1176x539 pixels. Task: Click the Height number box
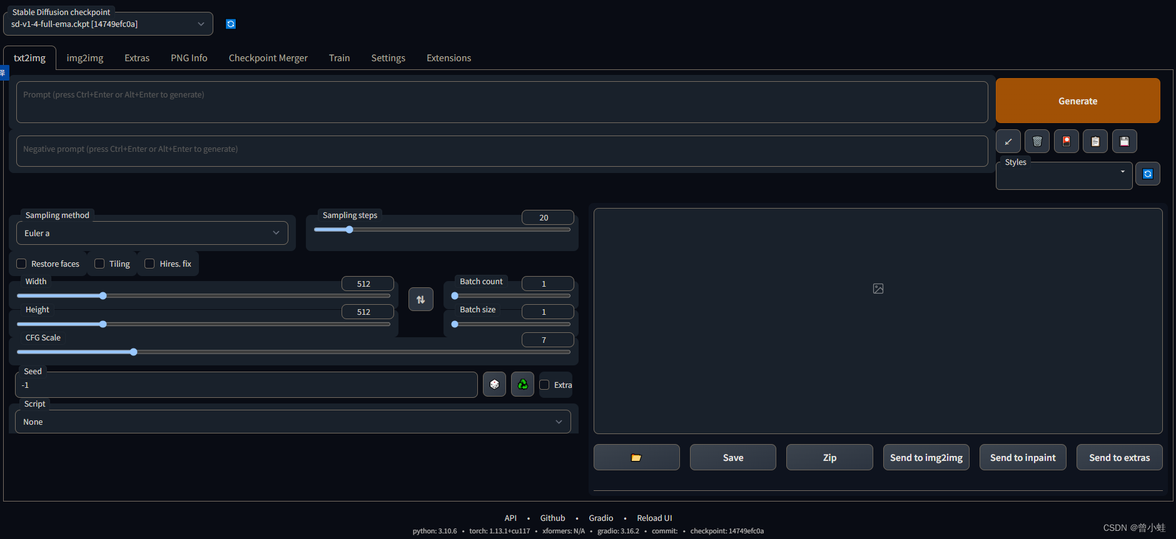click(x=367, y=312)
